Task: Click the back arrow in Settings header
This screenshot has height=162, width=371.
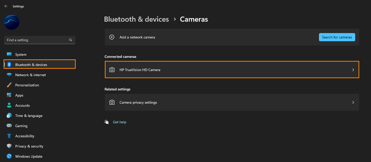Action: (6, 6)
